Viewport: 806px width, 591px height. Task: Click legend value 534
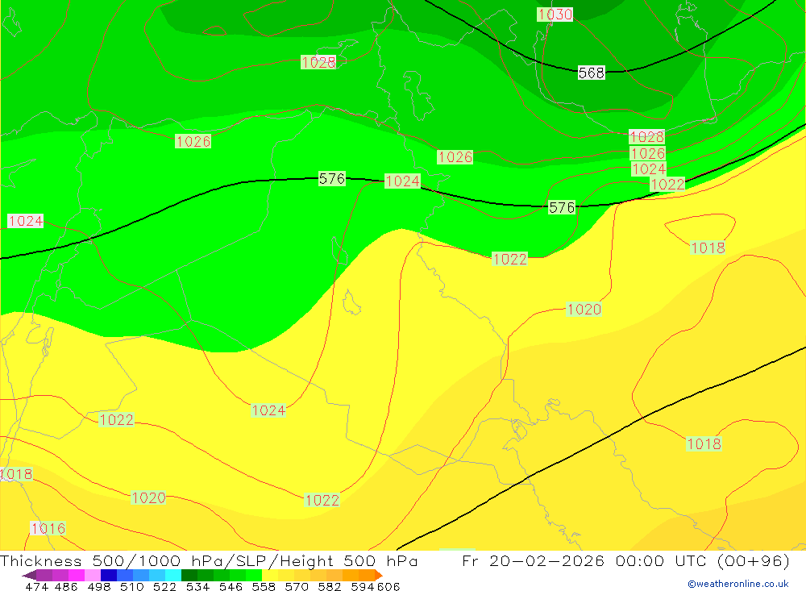197,586
